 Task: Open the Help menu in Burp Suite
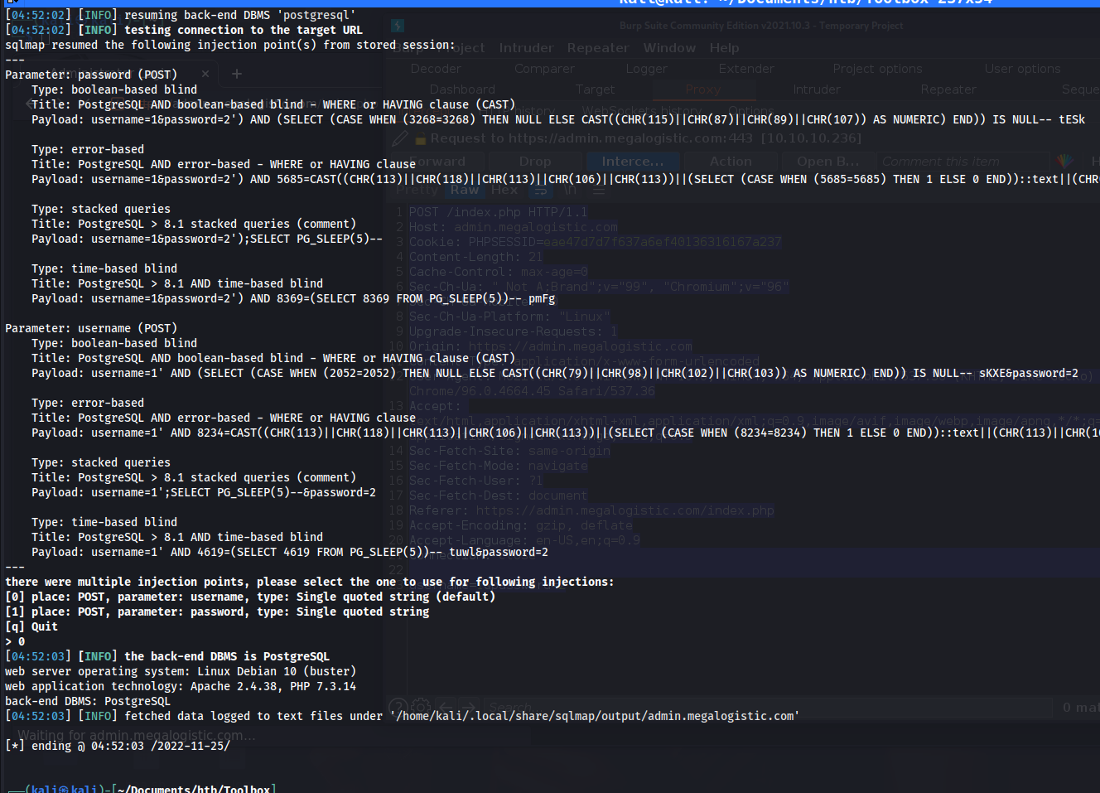pos(724,48)
